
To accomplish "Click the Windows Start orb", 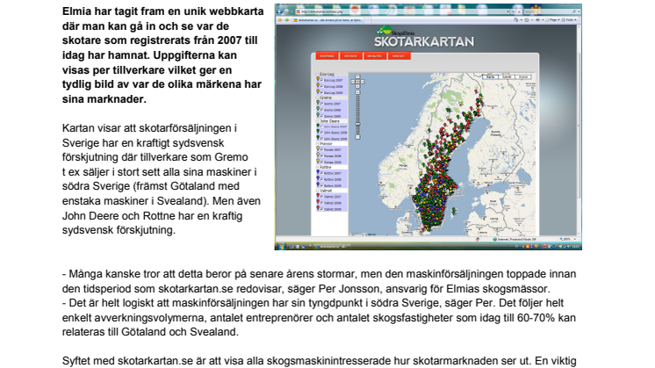I will coord(279,245).
